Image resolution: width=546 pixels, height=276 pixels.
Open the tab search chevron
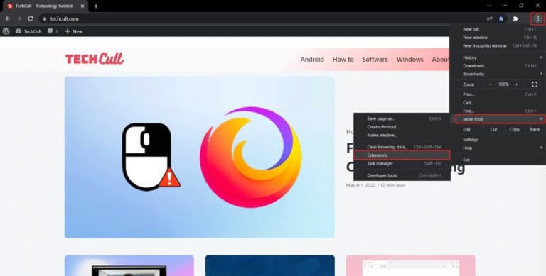tap(489, 6)
